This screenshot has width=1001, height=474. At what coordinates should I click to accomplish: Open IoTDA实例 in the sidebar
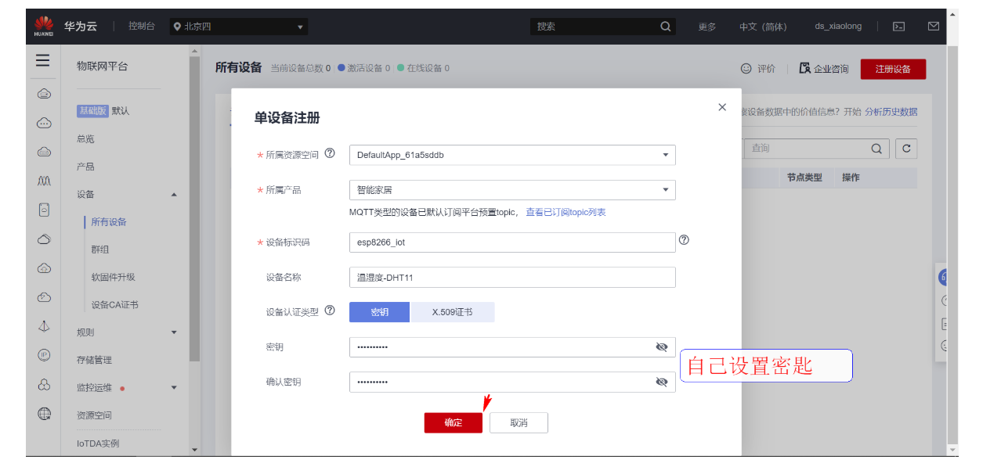pyautogui.click(x=98, y=443)
